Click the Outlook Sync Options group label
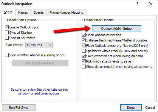Viewport: 158px width, 112px height. pos(21,20)
